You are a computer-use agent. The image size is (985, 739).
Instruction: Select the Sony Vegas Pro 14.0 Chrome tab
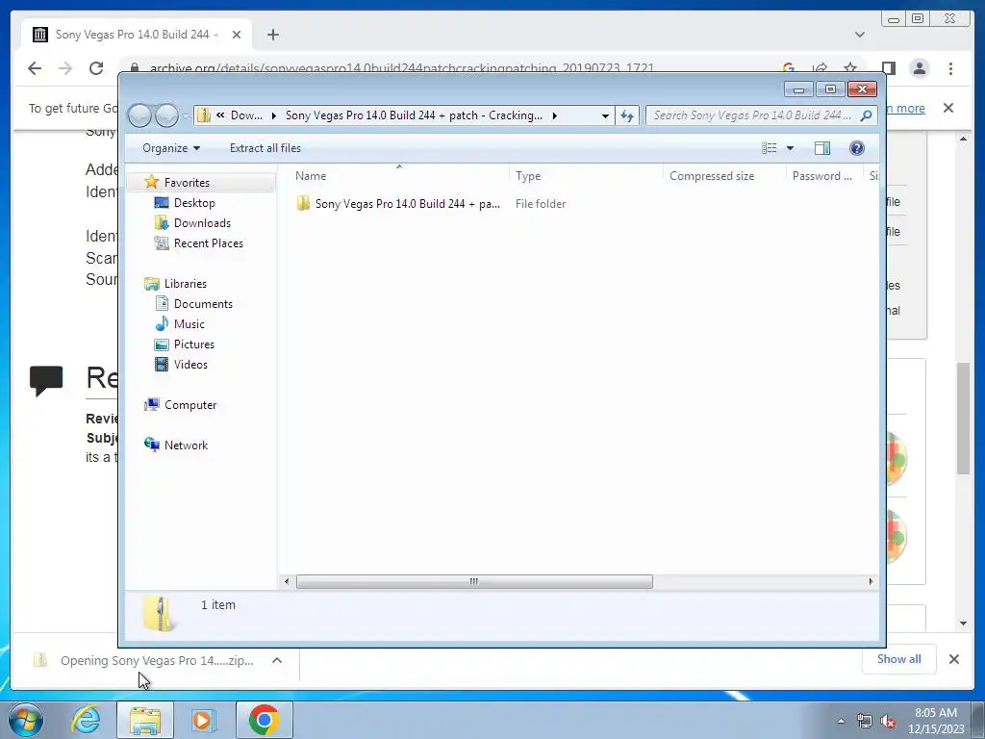click(137, 35)
